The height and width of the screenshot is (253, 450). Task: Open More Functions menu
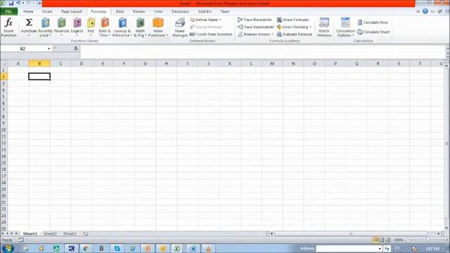pos(157,27)
